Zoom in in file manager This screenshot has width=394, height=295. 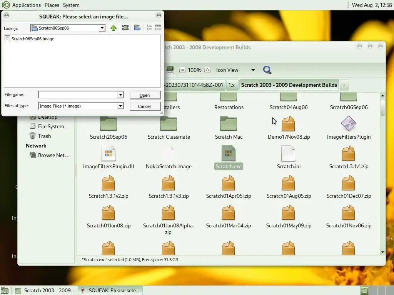(207, 70)
